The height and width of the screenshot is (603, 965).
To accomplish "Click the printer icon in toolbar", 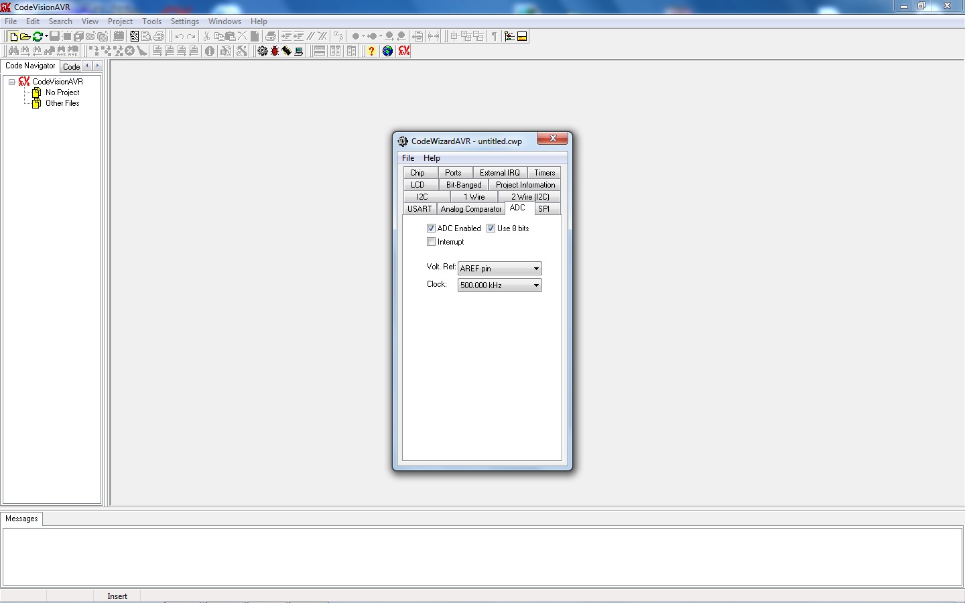I will pyautogui.click(x=159, y=36).
